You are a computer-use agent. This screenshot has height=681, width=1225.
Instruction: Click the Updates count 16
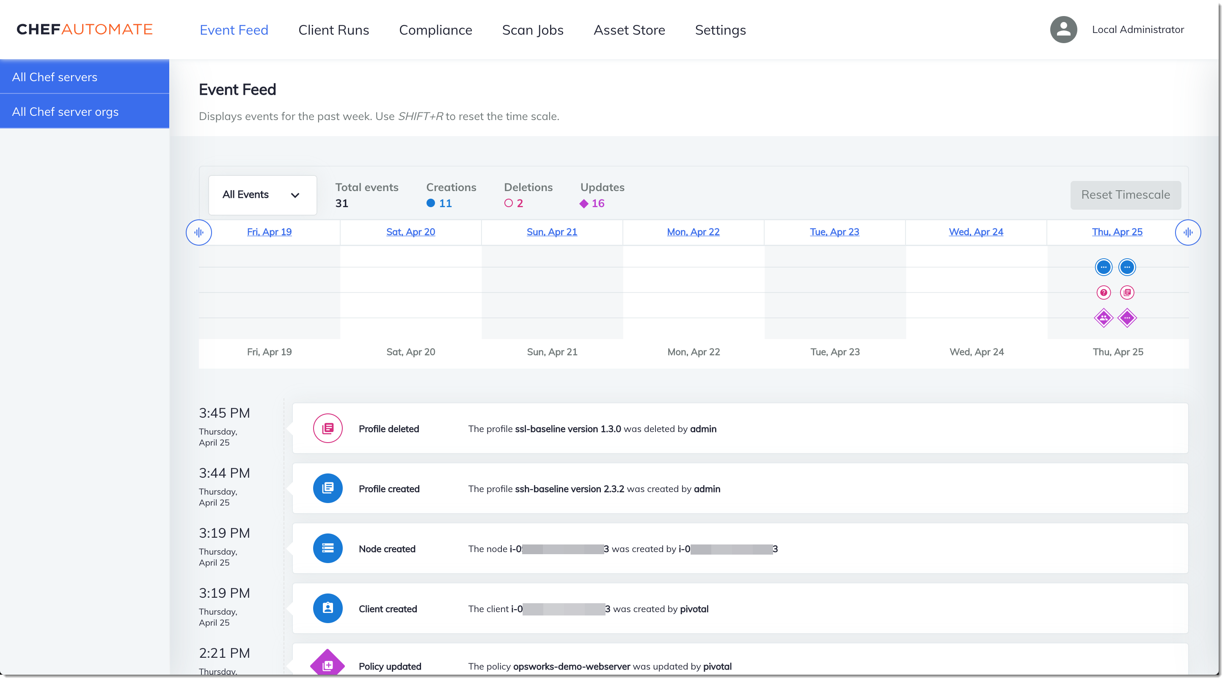tap(598, 203)
